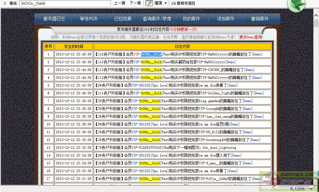Click the 尋找 search text input field

pos(65,3)
